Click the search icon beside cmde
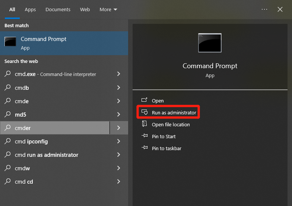292x206 pixels. click(7, 101)
